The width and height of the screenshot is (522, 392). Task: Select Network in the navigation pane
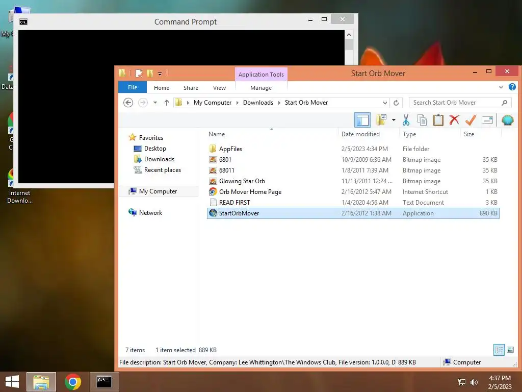point(145,213)
